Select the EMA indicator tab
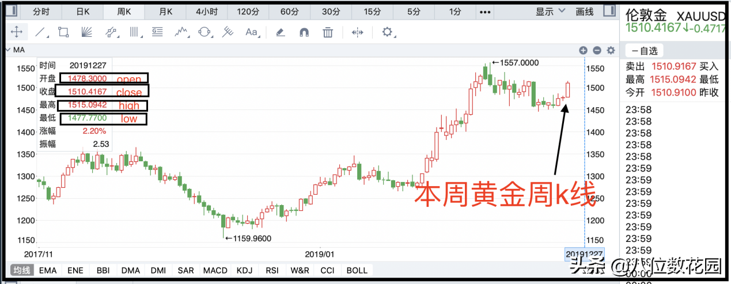 pyautogui.click(x=48, y=270)
